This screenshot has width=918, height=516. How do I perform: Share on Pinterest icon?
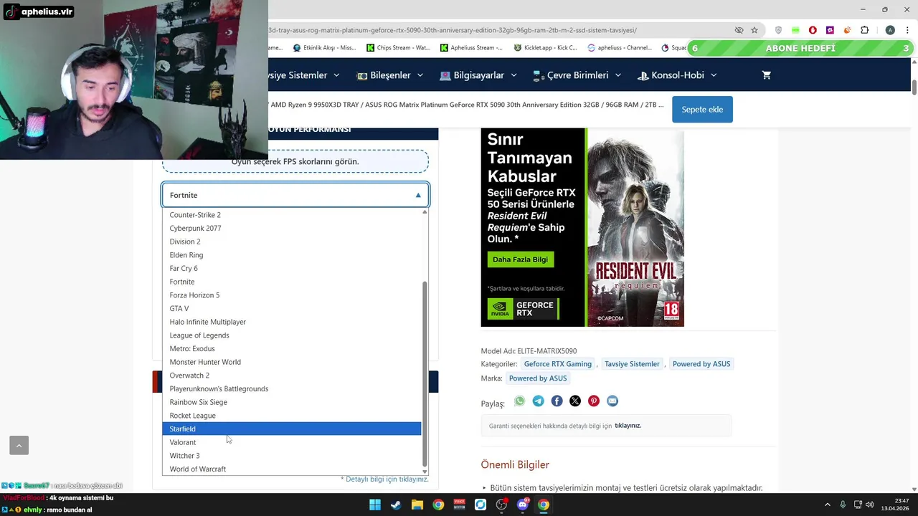[594, 401]
